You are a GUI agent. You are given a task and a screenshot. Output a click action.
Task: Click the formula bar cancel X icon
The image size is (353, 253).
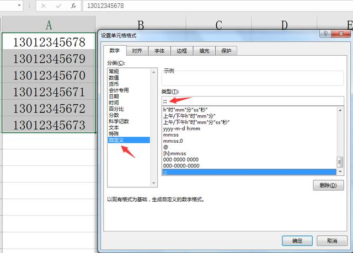tap(44, 6)
